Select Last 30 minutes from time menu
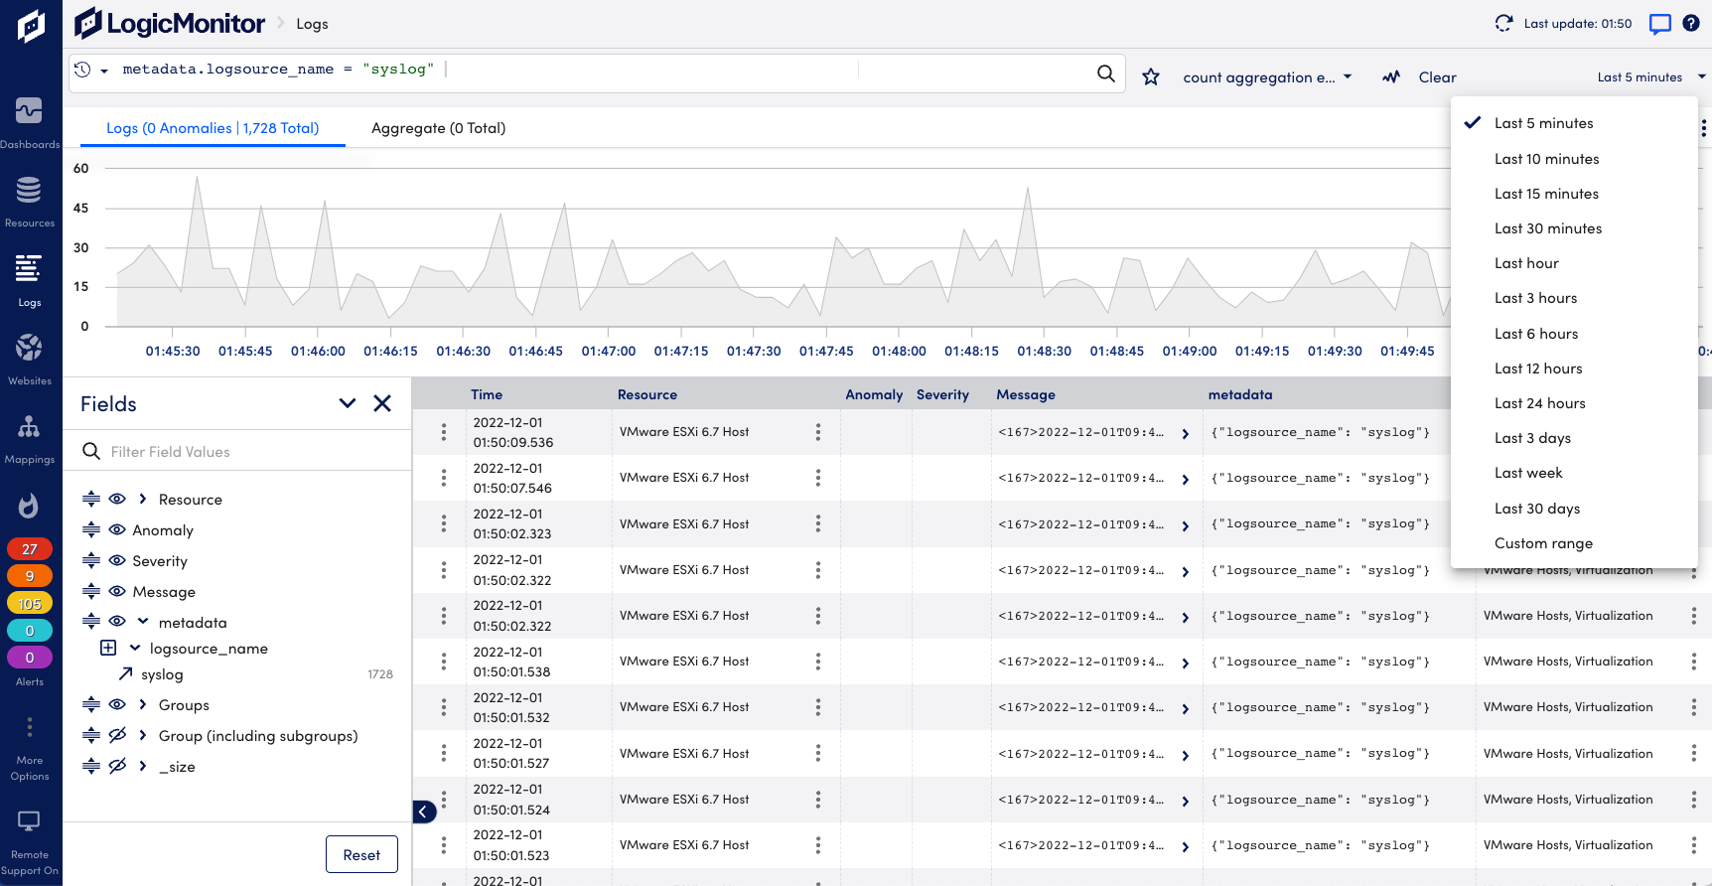The height and width of the screenshot is (886, 1712). [x=1547, y=228]
